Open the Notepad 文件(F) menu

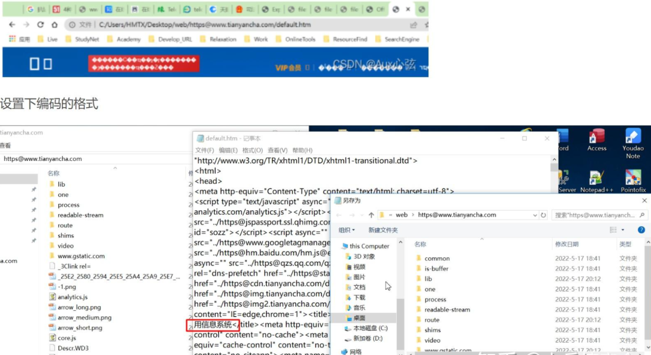[204, 150]
